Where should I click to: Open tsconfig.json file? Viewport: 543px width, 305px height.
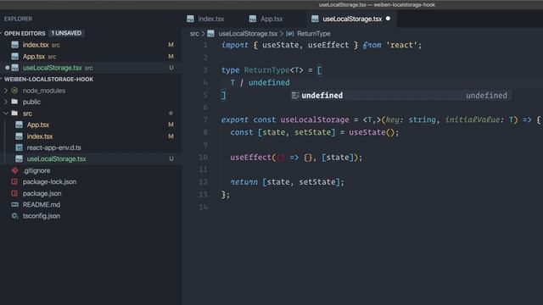click(x=42, y=216)
